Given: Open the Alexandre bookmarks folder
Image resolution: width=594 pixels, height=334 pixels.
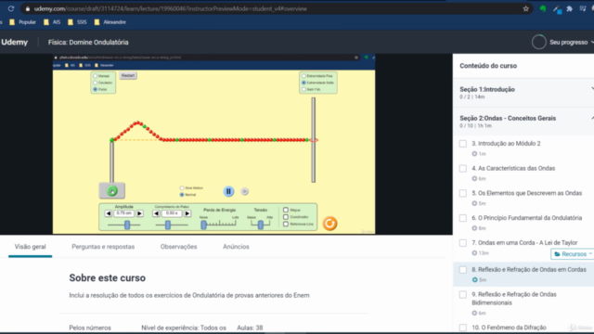Looking at the screenshot, I should pyautogui.click(x=110, y=22).
